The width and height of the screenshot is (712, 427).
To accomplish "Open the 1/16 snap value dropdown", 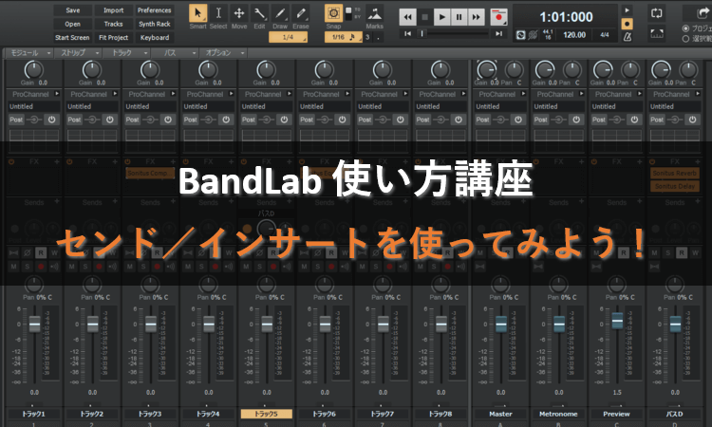I will click(x=344, y=37).
